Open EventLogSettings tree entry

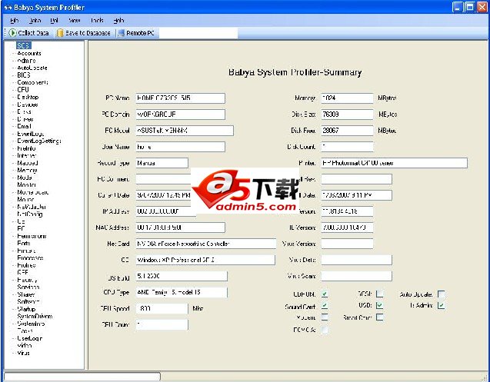coord(38,141)
